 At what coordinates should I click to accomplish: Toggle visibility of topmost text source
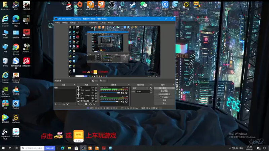pos(93,88)
